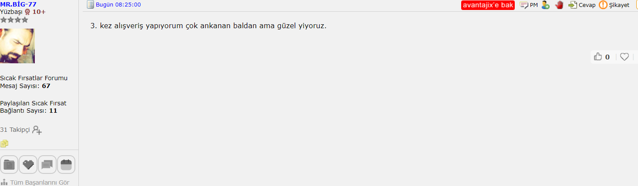Click the chat bubbles achievement badge
The image size is (638, 186).
[47, 164]
